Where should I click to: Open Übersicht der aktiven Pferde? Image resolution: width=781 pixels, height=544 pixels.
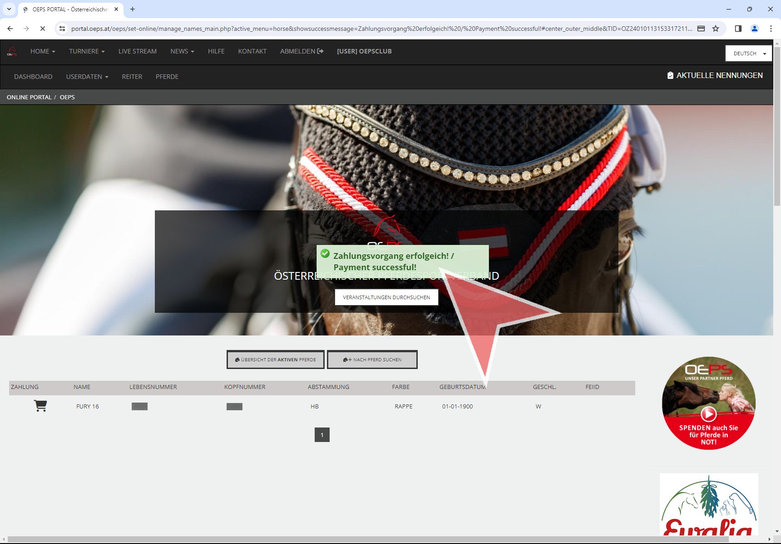276,359
